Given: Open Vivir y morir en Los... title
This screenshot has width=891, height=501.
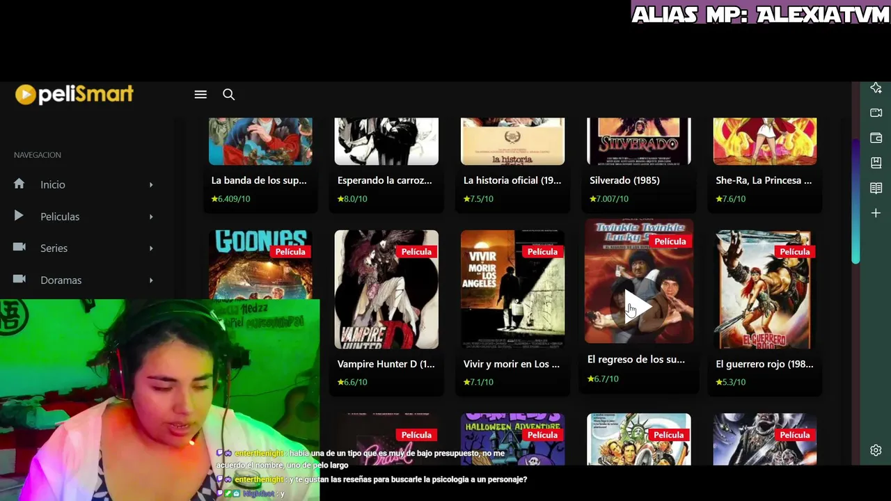Looking at the screenshot, I should click(x=512, y=364).
